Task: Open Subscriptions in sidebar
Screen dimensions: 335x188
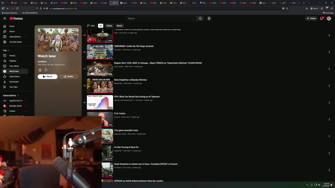Action: click(x=15, y=37)
